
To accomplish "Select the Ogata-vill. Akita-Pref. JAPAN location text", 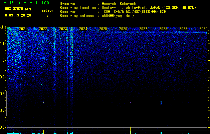I will [x=131, y=8].
